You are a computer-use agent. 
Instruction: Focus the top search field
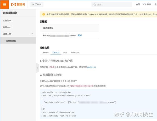pyautogui.click(x=112, y=5)
